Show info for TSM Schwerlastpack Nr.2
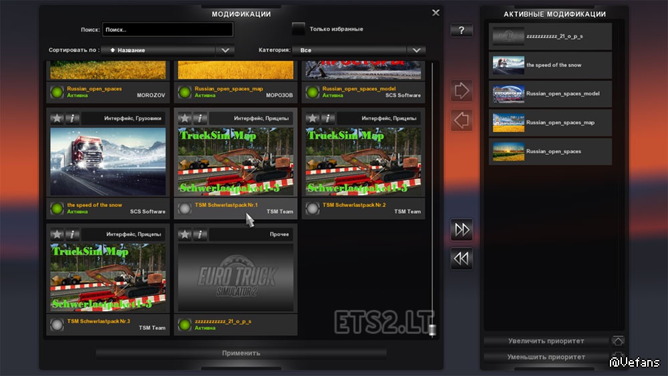Image resolution: width=668 pixels, height=376 pixels. click(x=328, y=118)
